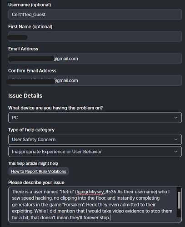The width and height of the screenshot is (185, 227).
Task: Open the How to Report Rule Violations link
Action: [39, 172]
